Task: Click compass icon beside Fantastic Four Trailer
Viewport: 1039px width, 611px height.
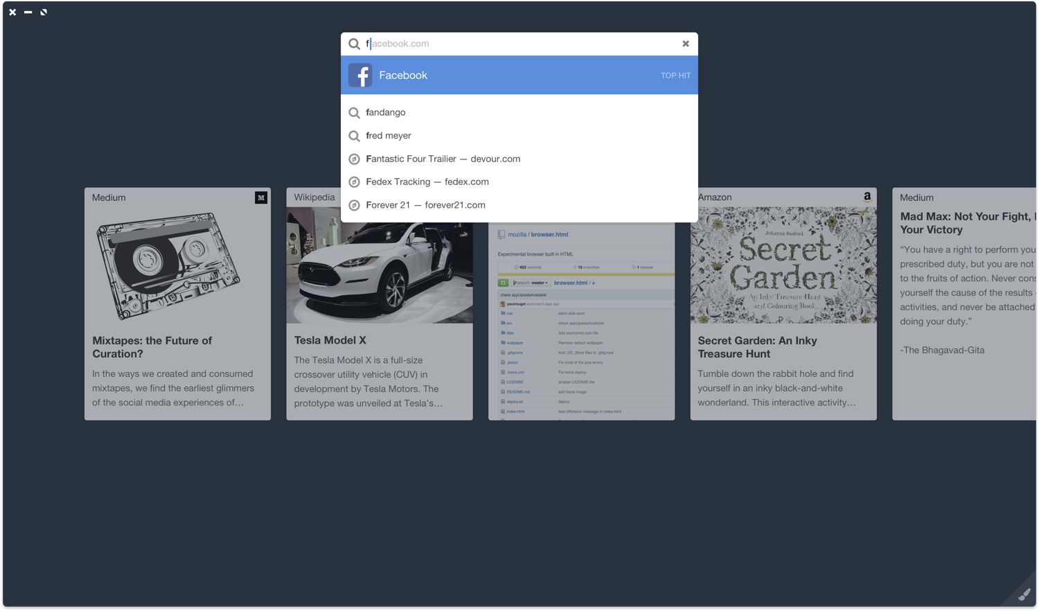Action: (x=354, y=159)
